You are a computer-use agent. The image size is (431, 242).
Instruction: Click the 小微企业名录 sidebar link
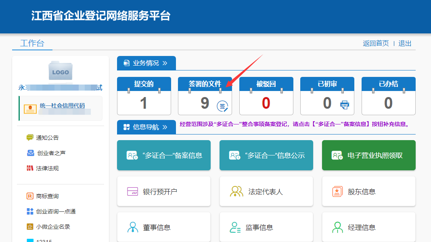click(x=53, y=227)
